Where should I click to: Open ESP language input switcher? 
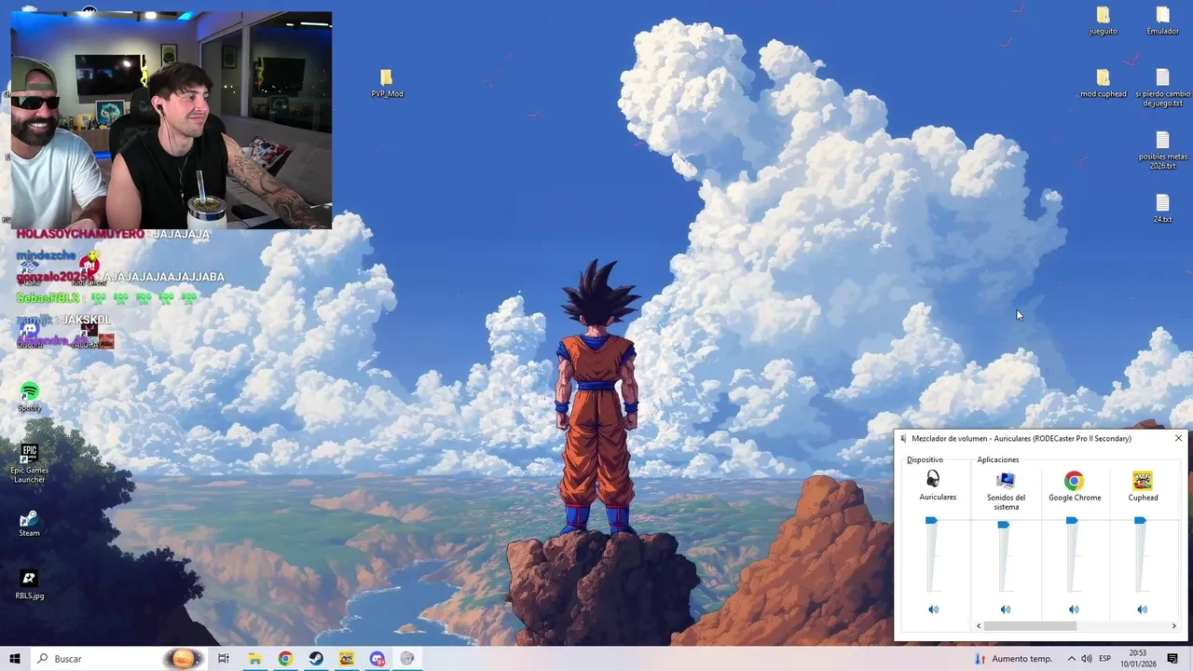coord(1104,659)
